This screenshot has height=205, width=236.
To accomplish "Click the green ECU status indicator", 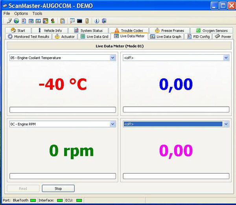I will (79, 200).
